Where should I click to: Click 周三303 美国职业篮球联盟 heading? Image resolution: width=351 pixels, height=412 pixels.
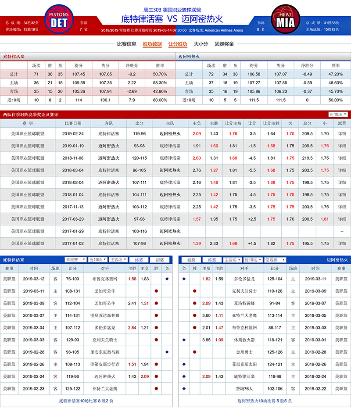point(172,10)
